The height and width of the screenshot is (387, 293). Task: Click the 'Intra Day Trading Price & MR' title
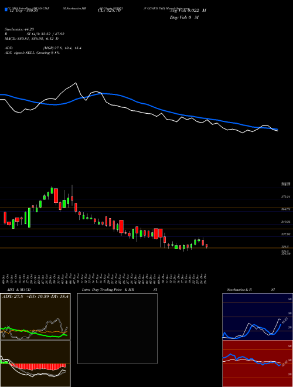[x=108, y=290]
